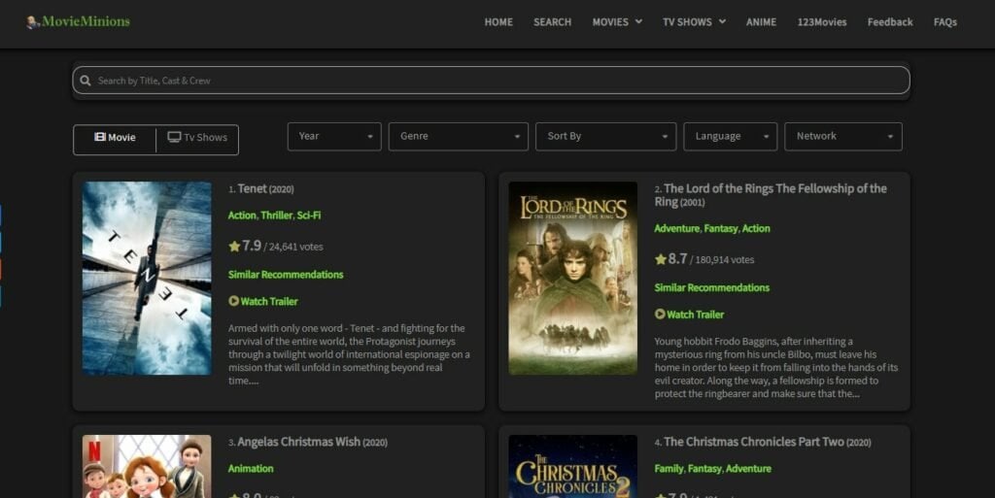
Task: Open the Sort By dropdown
Action: pyautogui.click(x=606, y=136)
